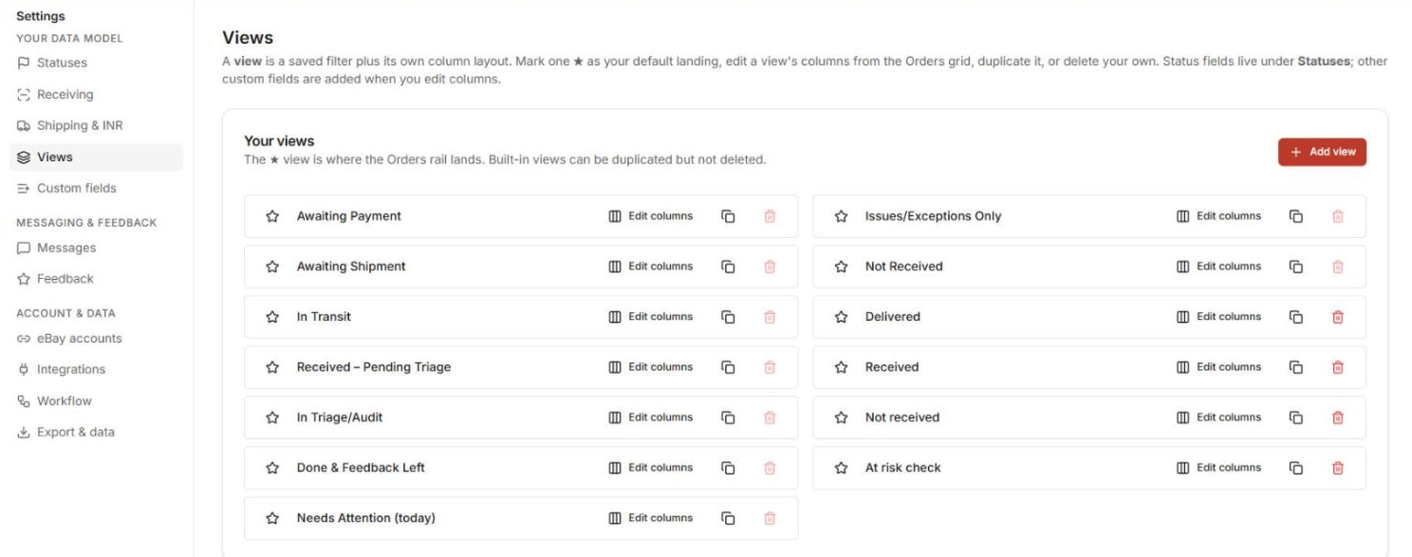
Task: Star the Needs Attention (today) view
Action: (272, 518)
